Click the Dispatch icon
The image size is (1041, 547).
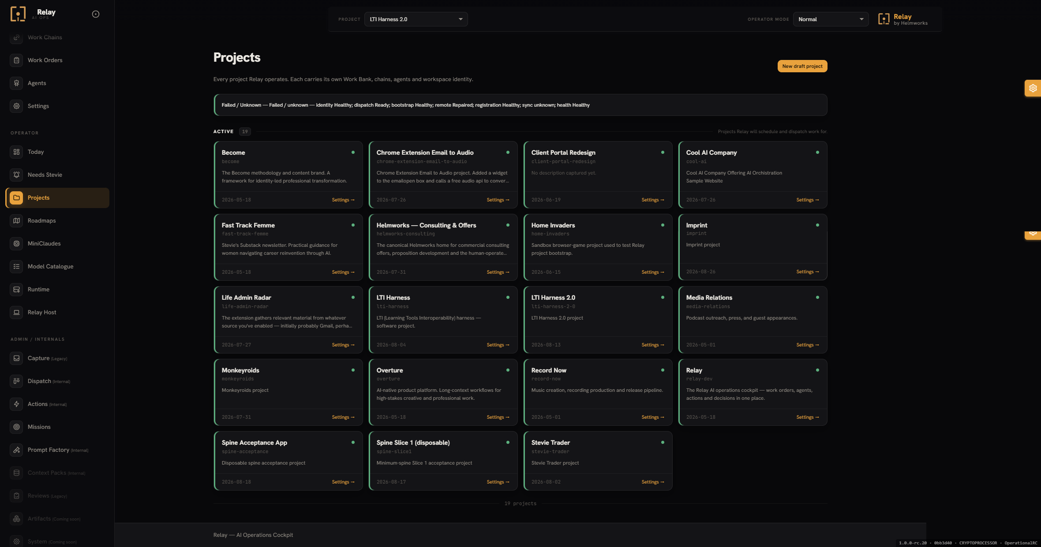coord(16,381)
